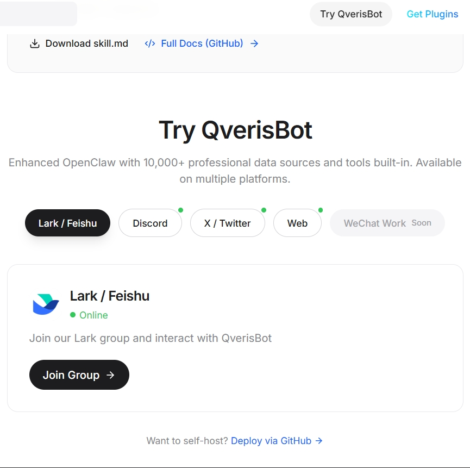Click the arrow icon inside Join Group button

click(110, 375)
